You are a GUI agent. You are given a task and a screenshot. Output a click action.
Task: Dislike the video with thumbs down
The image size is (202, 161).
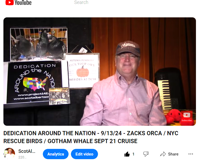click(x=146, y=154)
